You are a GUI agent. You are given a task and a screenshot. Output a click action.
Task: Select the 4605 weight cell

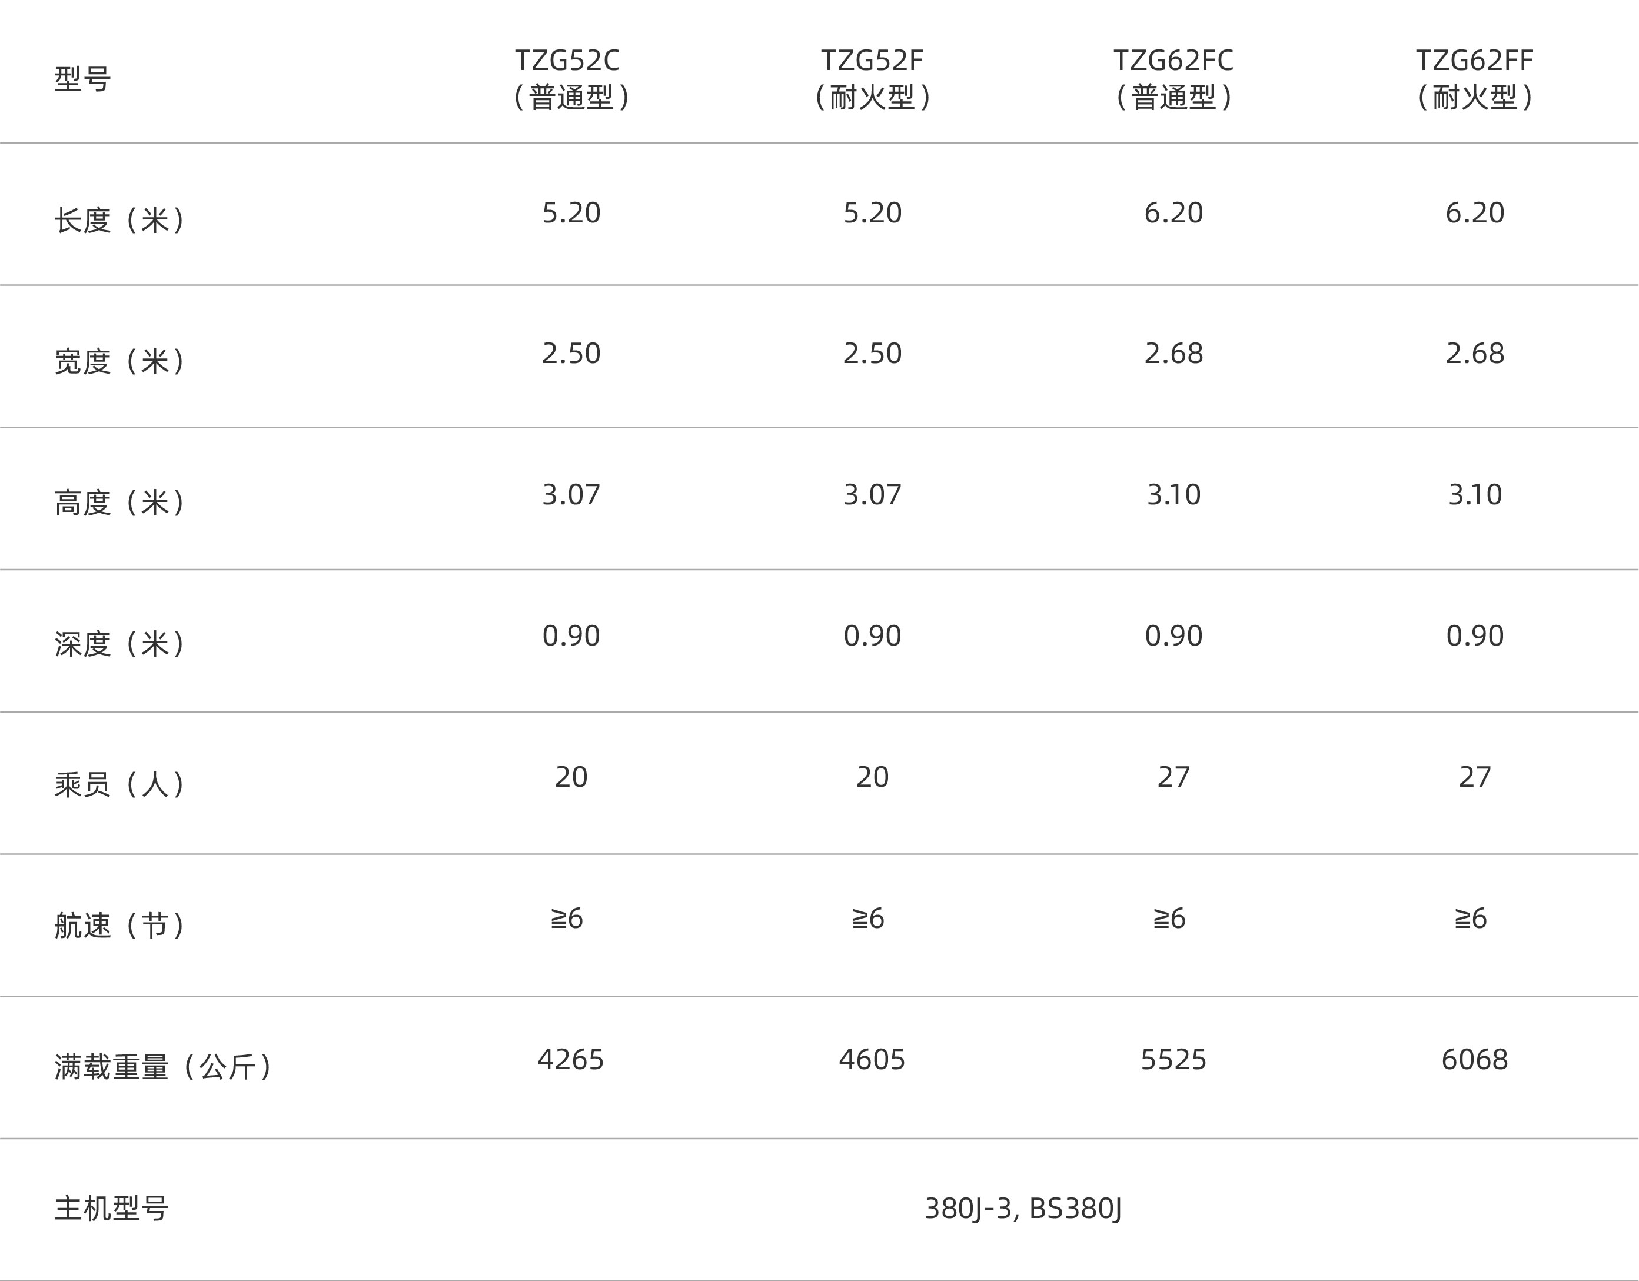872,1060
